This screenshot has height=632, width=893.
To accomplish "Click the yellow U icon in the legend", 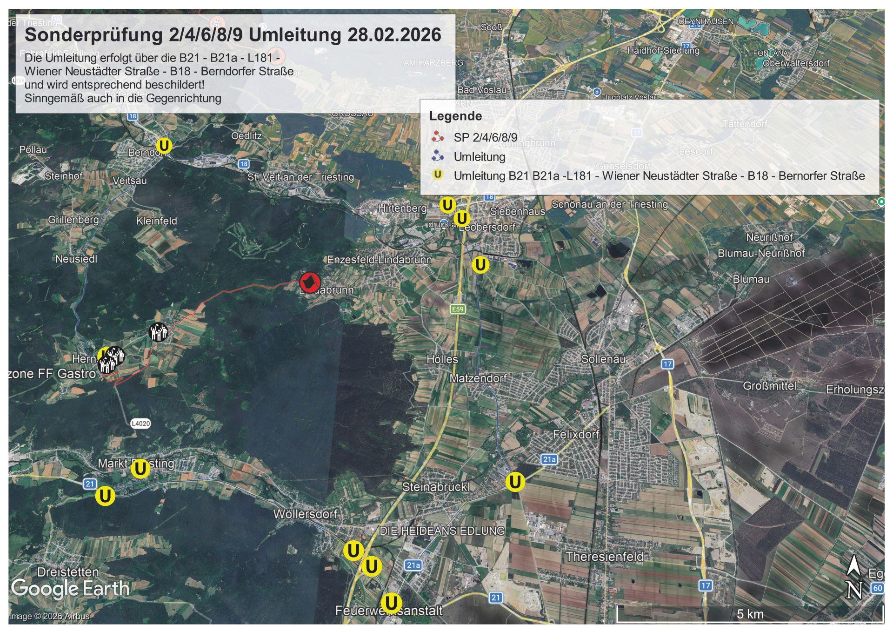I will tap(437, 175).
